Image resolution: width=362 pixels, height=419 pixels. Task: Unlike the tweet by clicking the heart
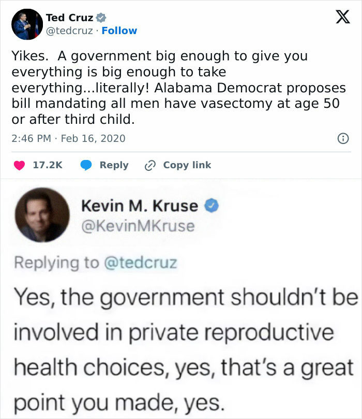coord(19,165)
